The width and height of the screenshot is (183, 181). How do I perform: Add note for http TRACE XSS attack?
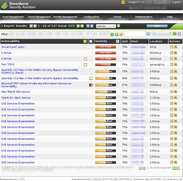(x=171, y=92)
